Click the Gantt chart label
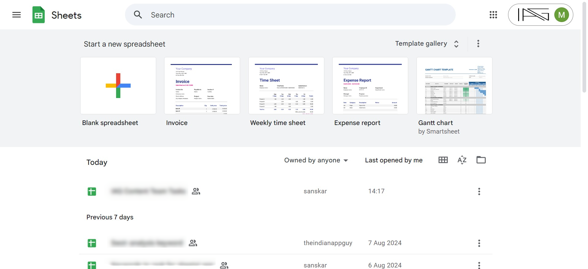The height and width of the screenshot is (269, 588). click(x=435, y=123)
